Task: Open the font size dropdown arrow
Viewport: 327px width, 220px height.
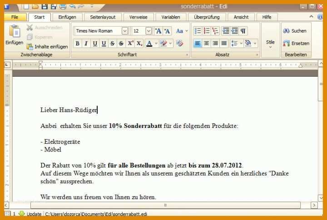Action: pyautogui.click(x=148, y=31)
